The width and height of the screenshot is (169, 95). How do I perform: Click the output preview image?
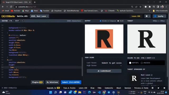tap(104, 39)
